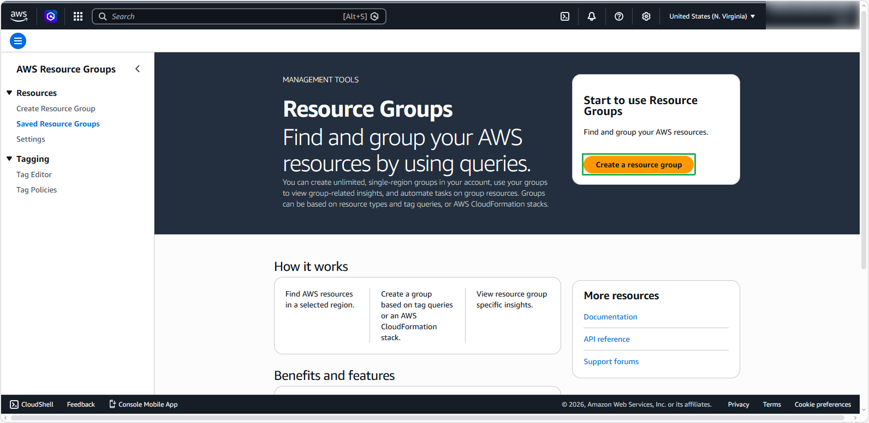
Task: Click the MANAGEMENT TOOLS label
Action: tap(320, 80)
